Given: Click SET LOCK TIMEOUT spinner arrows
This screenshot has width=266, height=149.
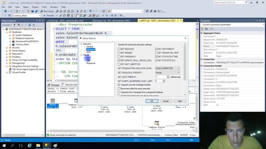Looking at the screenshot, I should pyautogui.click(x=168, y=77).
